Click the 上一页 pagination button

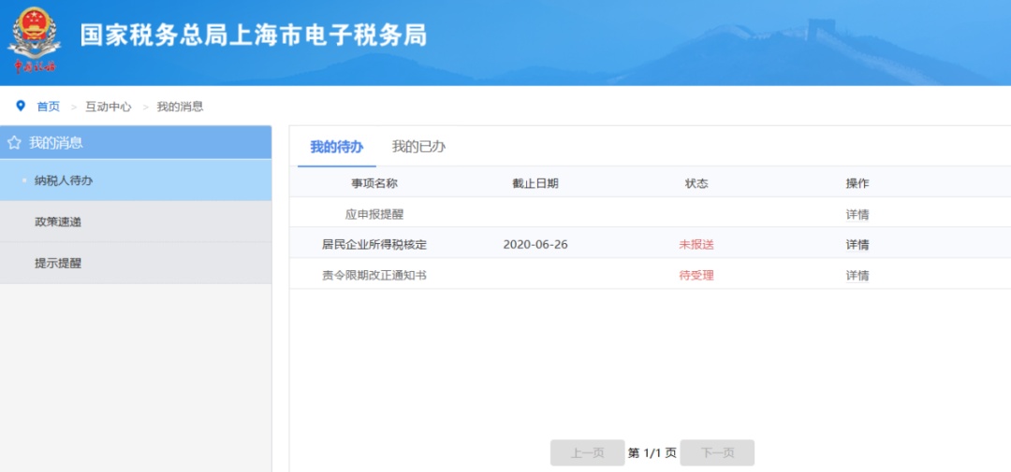(587, 453)
